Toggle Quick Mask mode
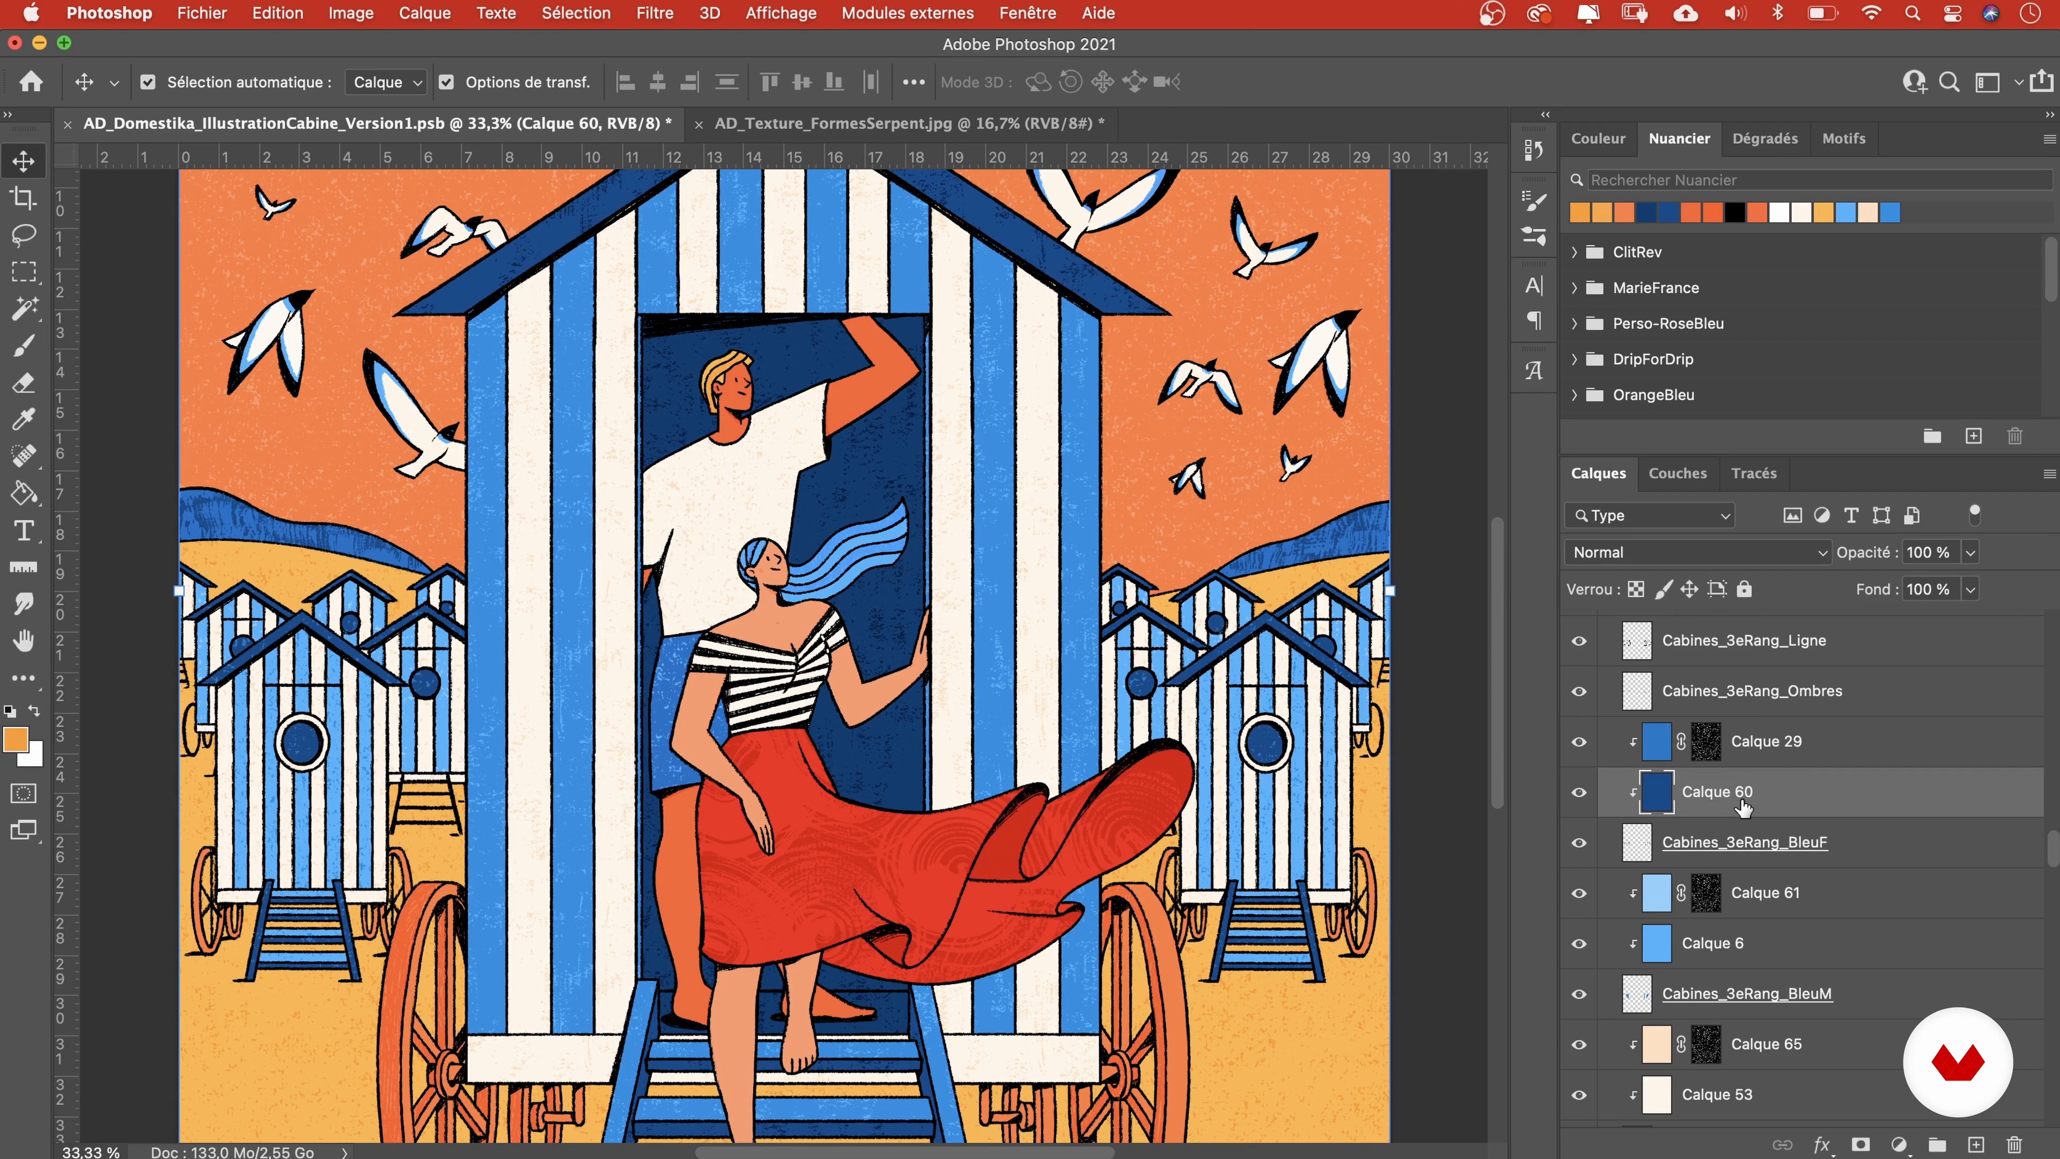 tap(23, 794)
